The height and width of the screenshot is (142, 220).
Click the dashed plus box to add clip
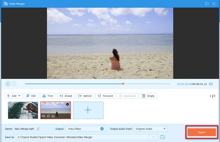click(88, 110)
